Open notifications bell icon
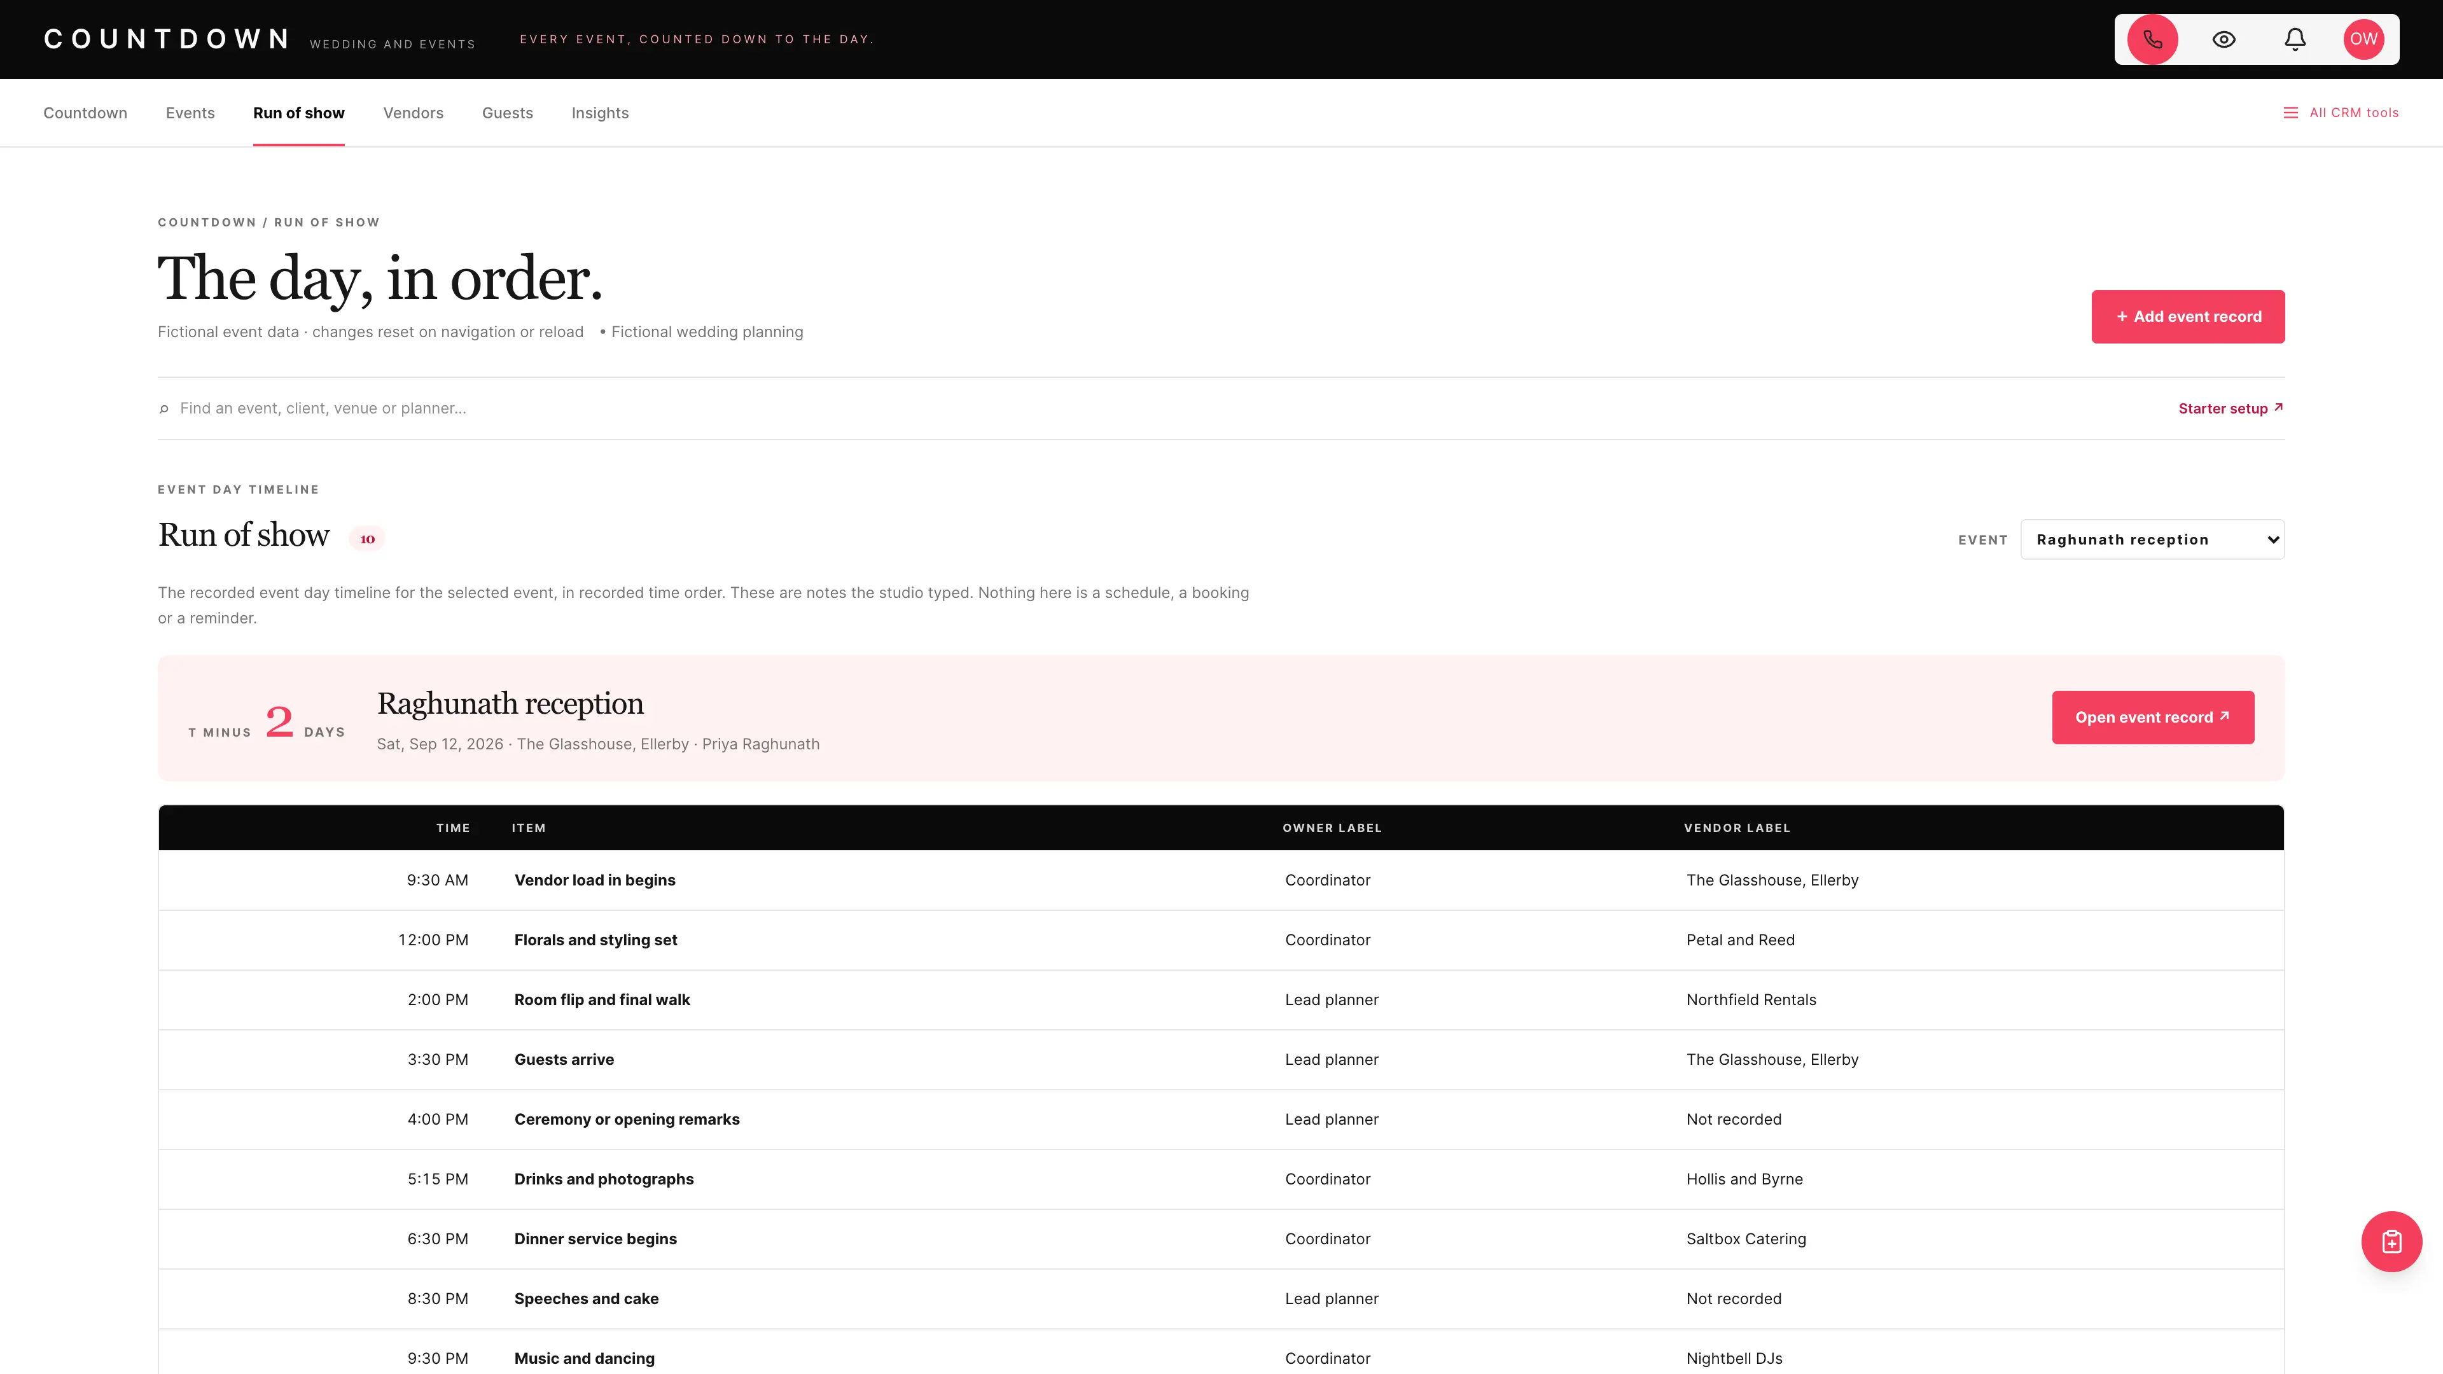The height and width of the screenshot is (1374, 2443). (x=2295, y=39)
